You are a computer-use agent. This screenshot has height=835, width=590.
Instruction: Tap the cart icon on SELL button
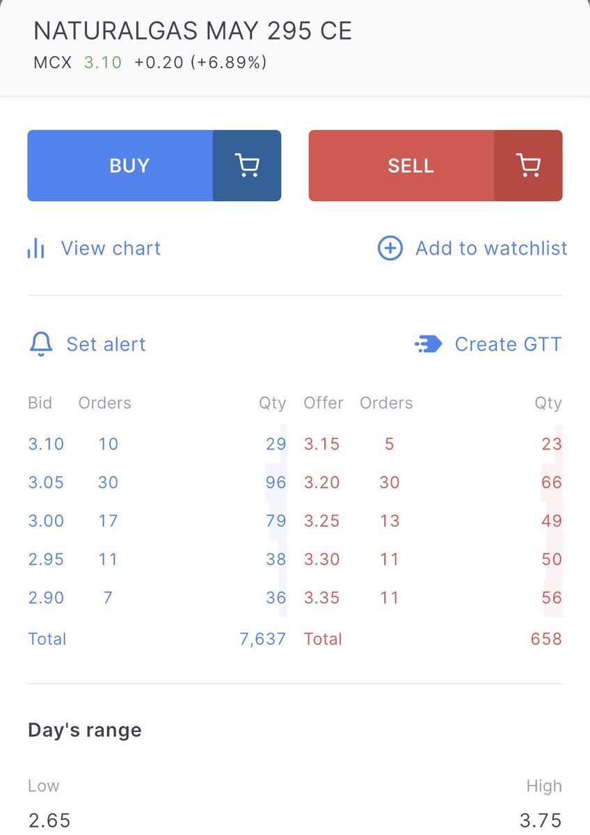(x=528, y=166)
